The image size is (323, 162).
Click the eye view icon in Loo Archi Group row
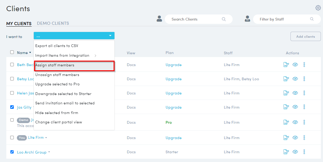295,152
